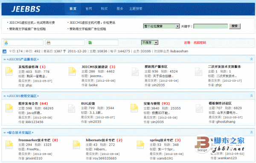
Task: Open the 主题搜索 navigation tab
Action: 136,9
